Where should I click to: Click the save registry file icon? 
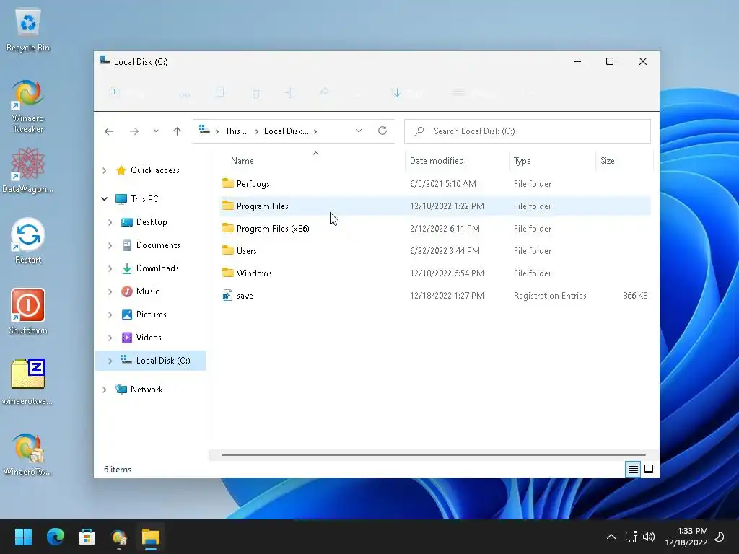[227, 295]
